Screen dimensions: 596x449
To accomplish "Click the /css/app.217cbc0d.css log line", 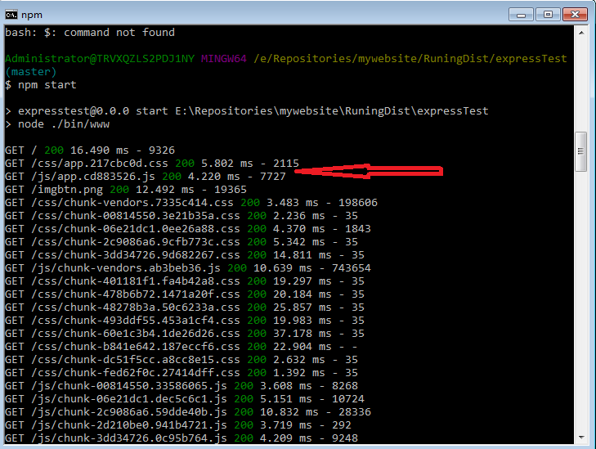I will pyautogui.click(x=152, y=163).
